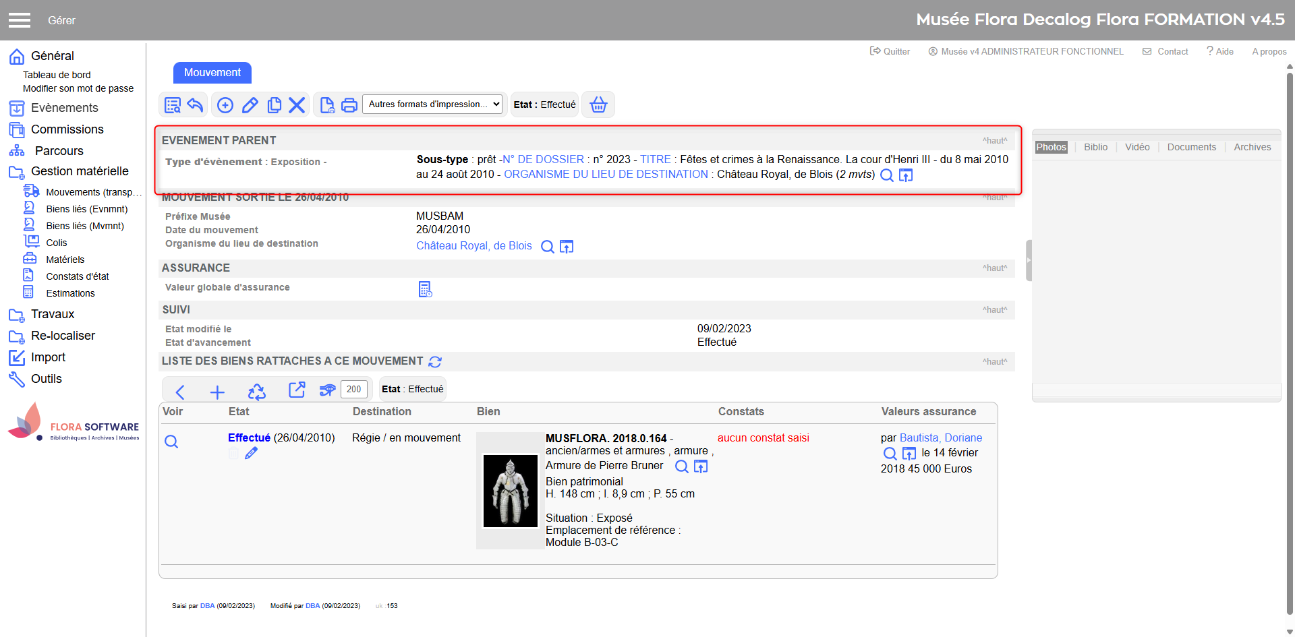Viewport: 1295px width, 637px height.
Task: Open 'Autres formats d'impression' dropdown
Action: [x=433, y=104]
